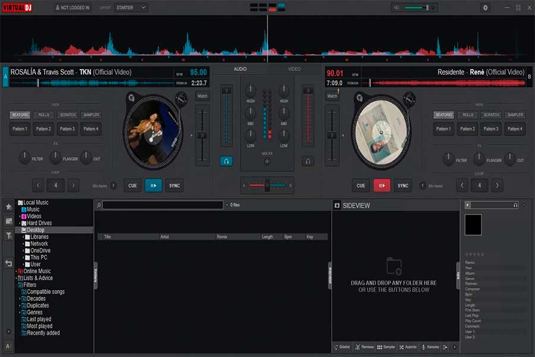The image size is (535, 357).
Task: Click the headphone icon on the Sideview header
Action: pyautogui.click(x=515, y=205)
